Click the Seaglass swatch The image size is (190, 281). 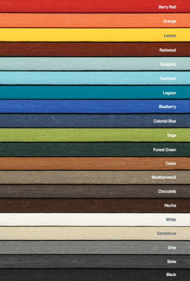(95, 64)
